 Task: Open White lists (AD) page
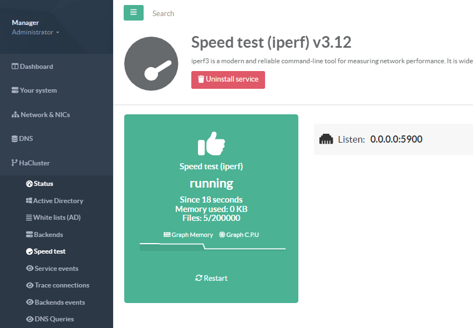click(x=57, y=218)
